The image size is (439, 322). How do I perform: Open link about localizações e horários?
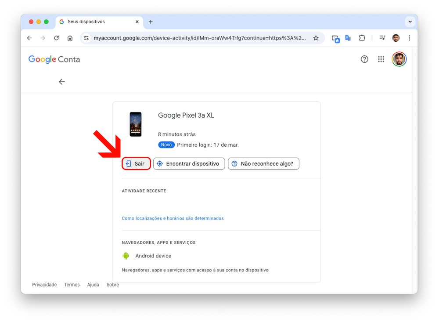coord(173,218)
